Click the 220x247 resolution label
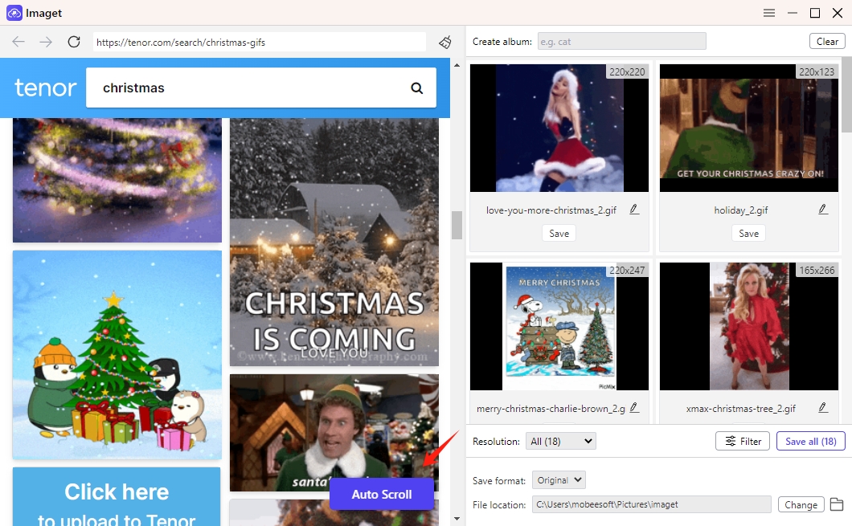 (x=627, y=270)
